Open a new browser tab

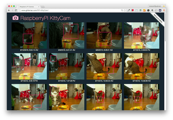pos(43,7)
